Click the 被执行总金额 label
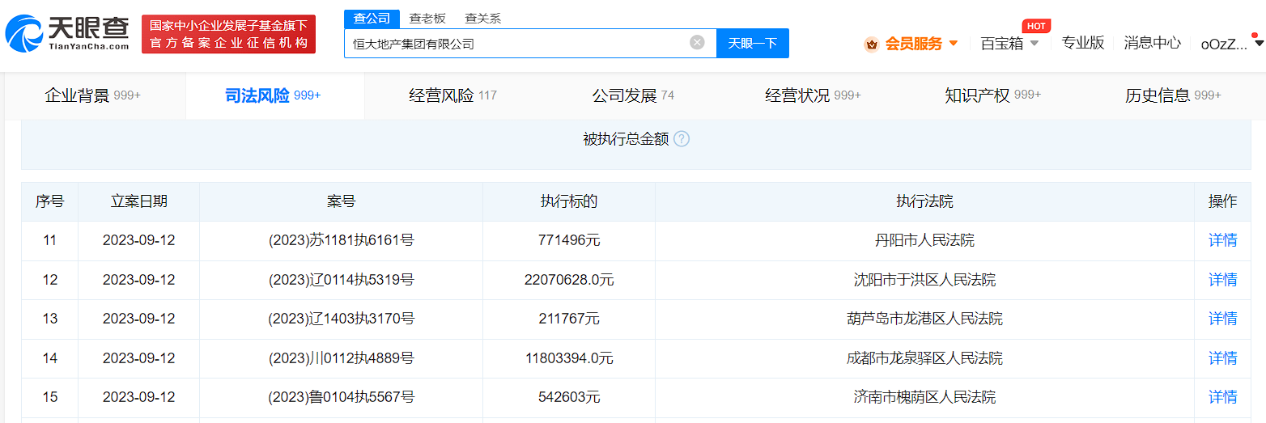The image size is (1266, 423). (x=626, y=139)
